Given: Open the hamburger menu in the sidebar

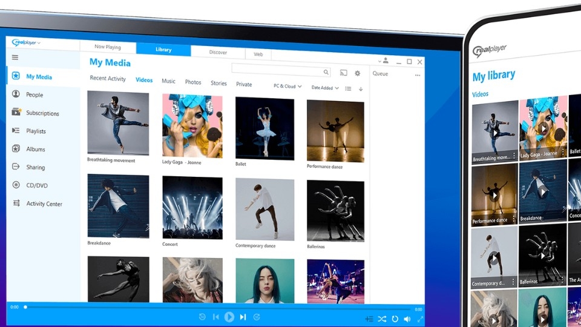Looking at the screenshot, I should click(15, 58).
